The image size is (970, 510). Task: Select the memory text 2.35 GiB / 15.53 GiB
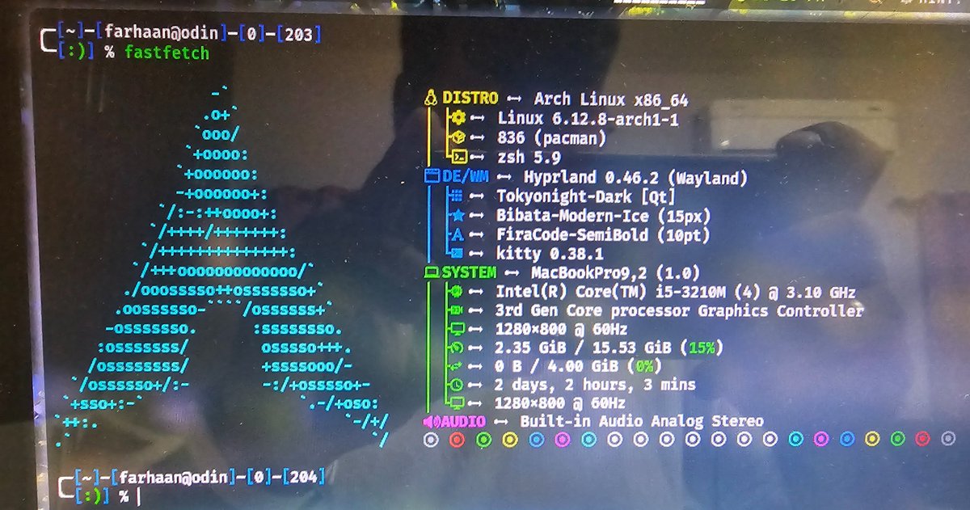[584, 348]
